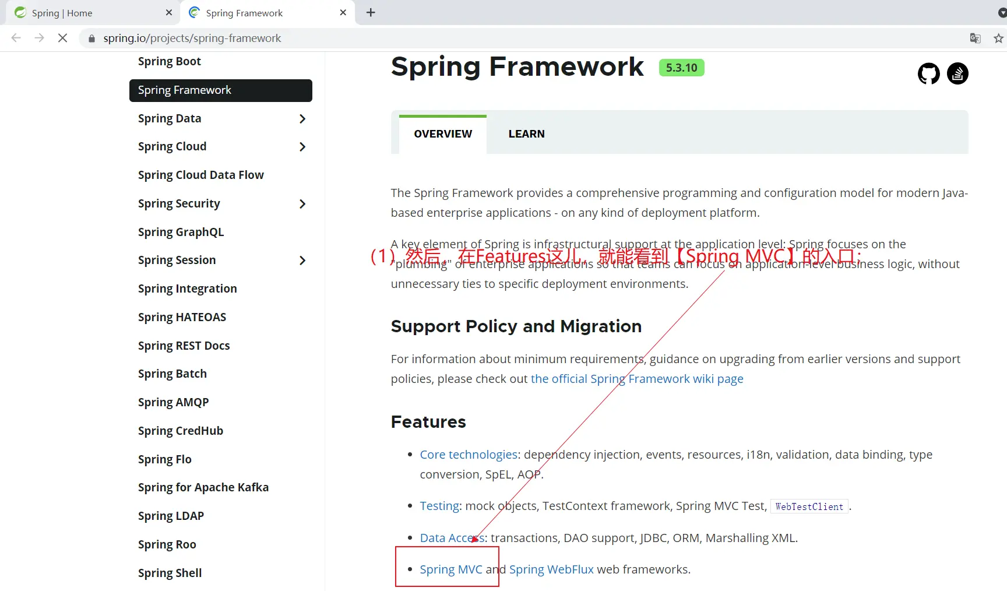Open Spring Security project page
The height and width of the screenshot is (591, 1007).
tap(179, 203)
